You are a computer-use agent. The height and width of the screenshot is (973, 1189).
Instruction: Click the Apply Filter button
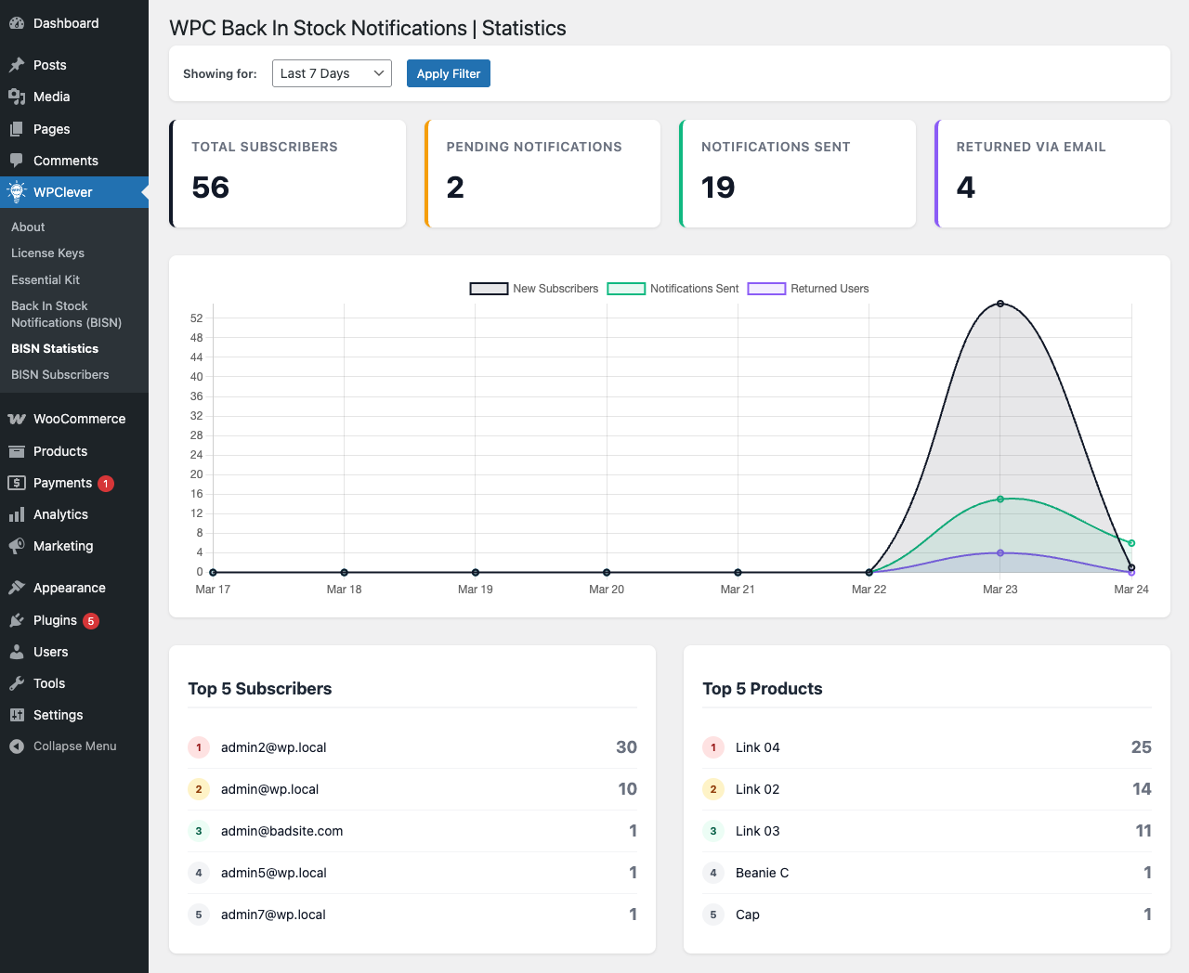click(448, 73)
